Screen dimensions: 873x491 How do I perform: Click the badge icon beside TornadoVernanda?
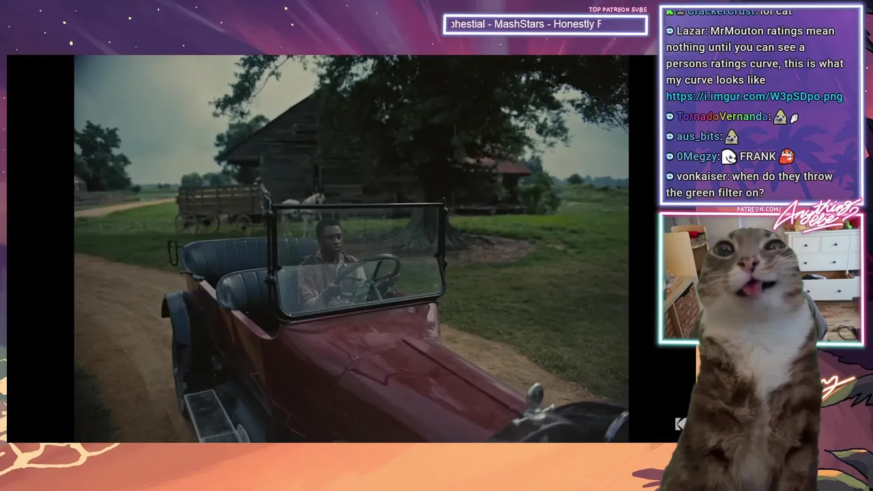point(670,117)
